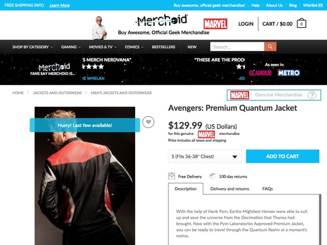Add jacket to wishlist via heart icon
The width and height of the screenshot is (327, 245).
click(x=148, y=122)
